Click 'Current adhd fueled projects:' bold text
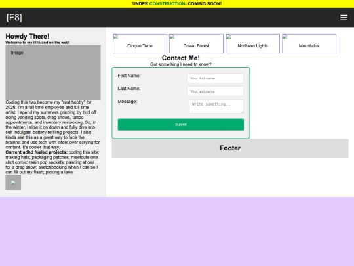Screen dimensions: 354x266 [x=36, y=152]
